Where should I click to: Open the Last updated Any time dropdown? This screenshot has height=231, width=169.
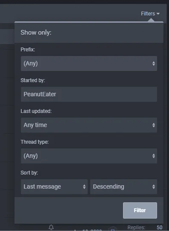pos(89,125)
